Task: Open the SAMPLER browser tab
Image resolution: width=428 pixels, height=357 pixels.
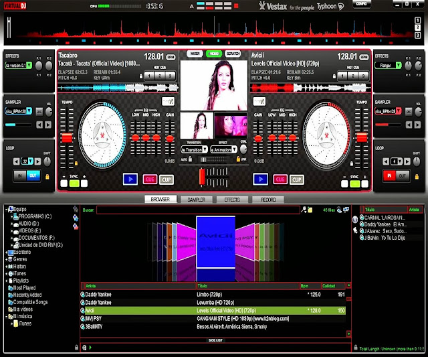Action: point(196,200)
